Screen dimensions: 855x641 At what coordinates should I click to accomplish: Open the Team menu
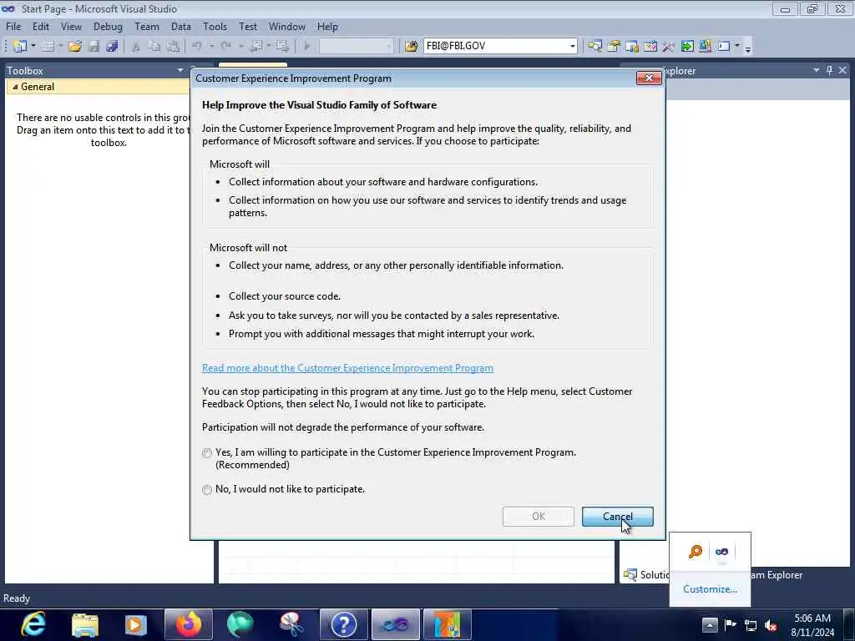(x=147, y=27)
